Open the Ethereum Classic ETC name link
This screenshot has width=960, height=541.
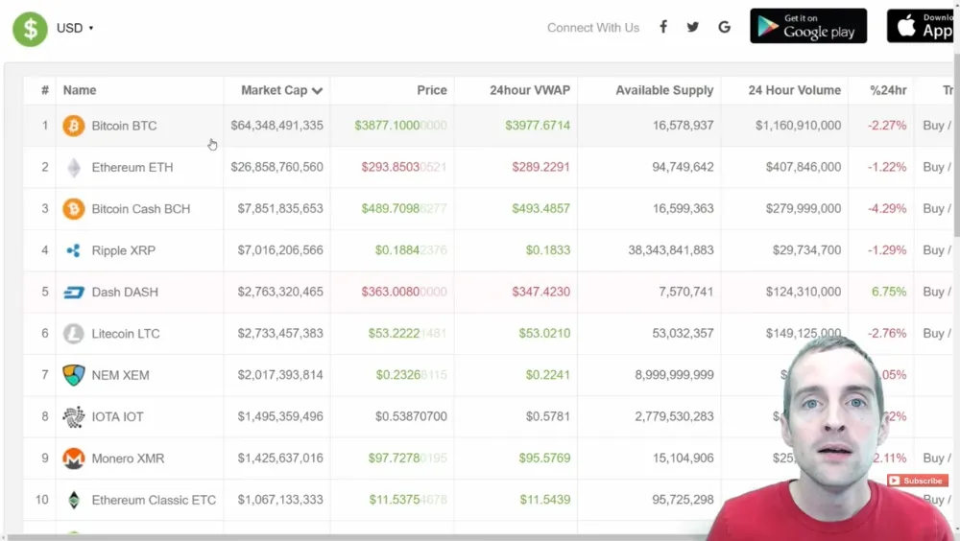(x=154, y=500)
